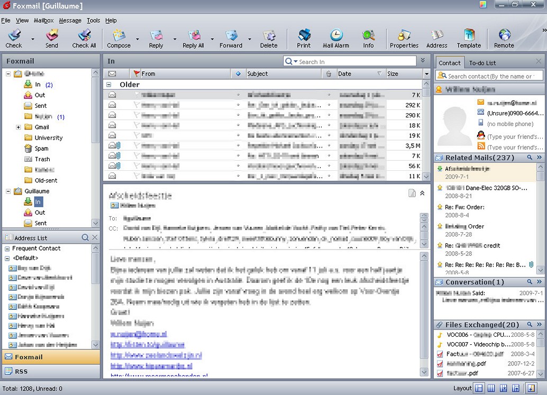Click in the Search In field
The height and width of the screenshot is (395, 547).
pos(350,61)
